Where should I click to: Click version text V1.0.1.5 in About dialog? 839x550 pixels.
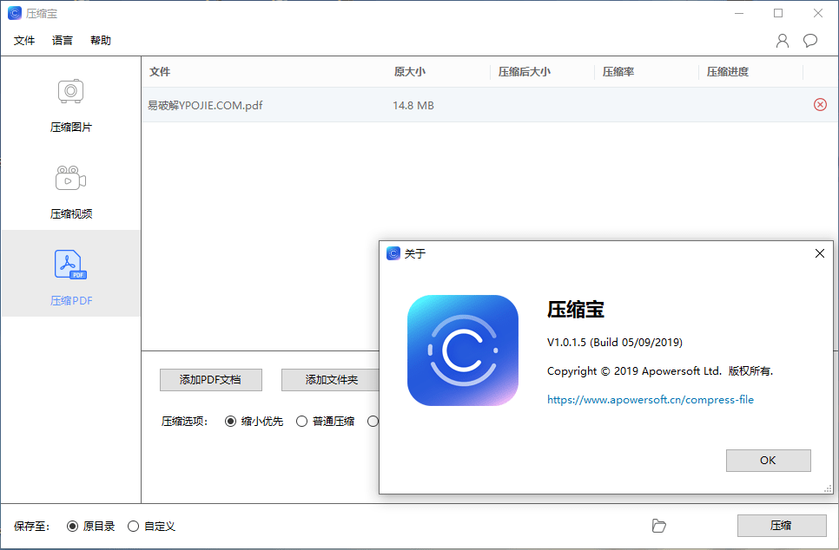(614, 343)
